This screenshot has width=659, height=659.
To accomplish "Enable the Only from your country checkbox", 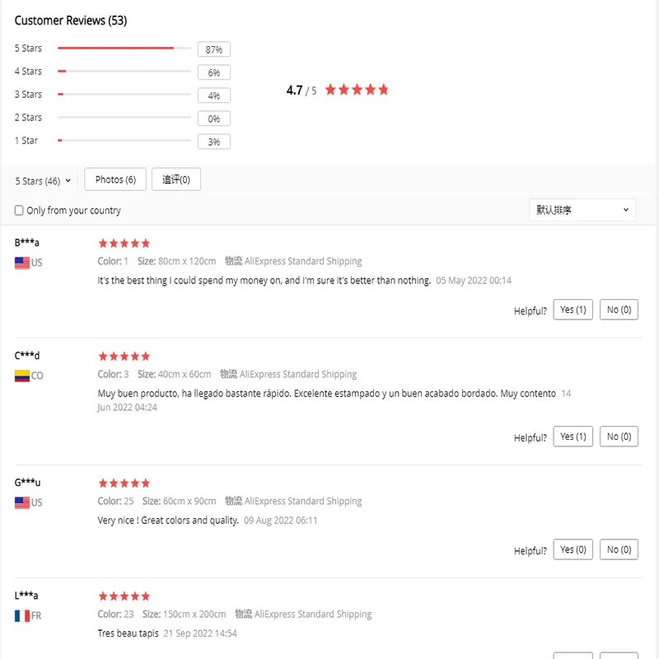I will tap(19, 211).
